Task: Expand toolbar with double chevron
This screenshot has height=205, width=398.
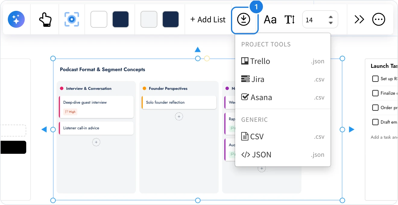Action: click(x=359, y=20)
